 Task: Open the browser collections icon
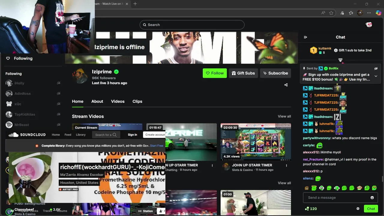click(351, 13)
